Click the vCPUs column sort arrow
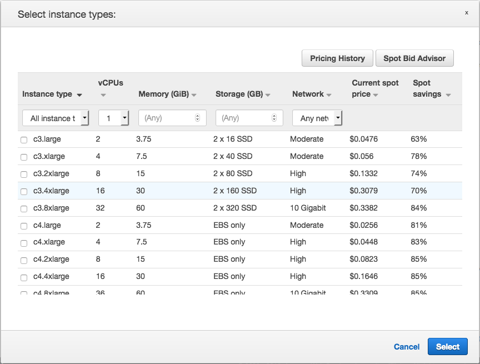This screenshot has height=364, width=480. (103, 95)
